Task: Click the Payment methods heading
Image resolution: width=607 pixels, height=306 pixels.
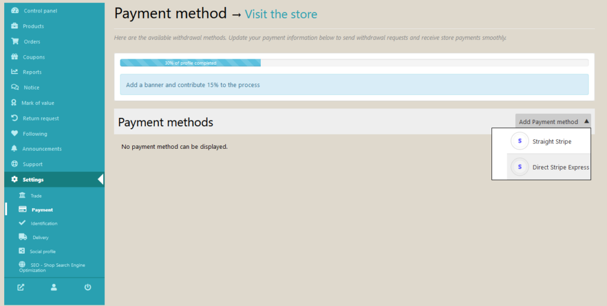Action: 165,122
